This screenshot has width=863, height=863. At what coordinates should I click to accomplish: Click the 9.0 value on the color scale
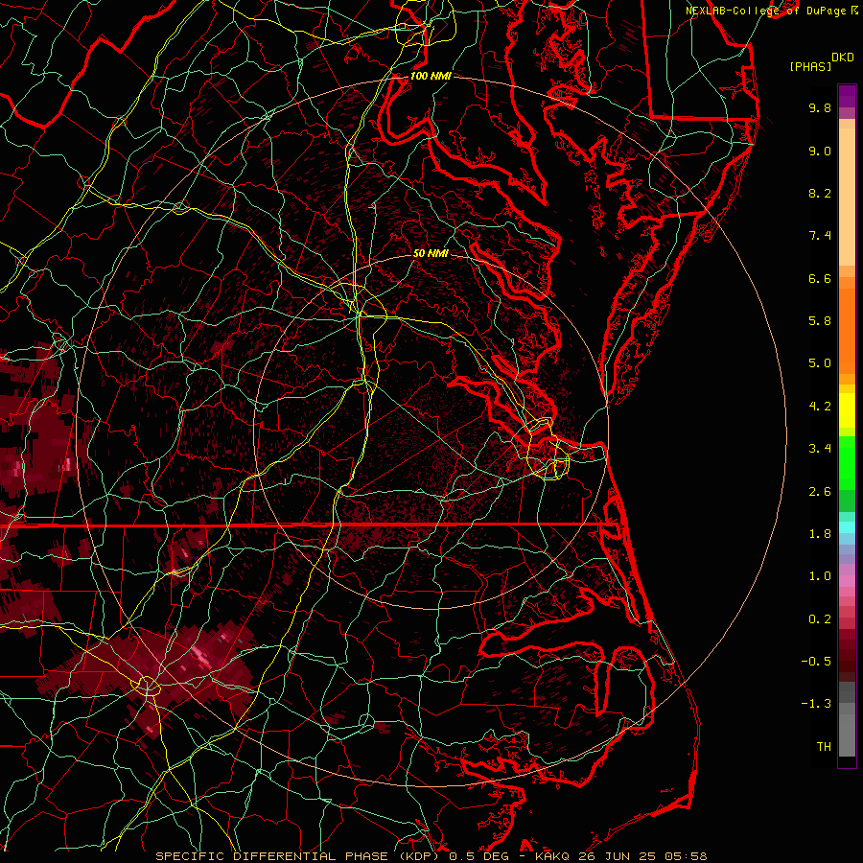click(x=820, y=151)
